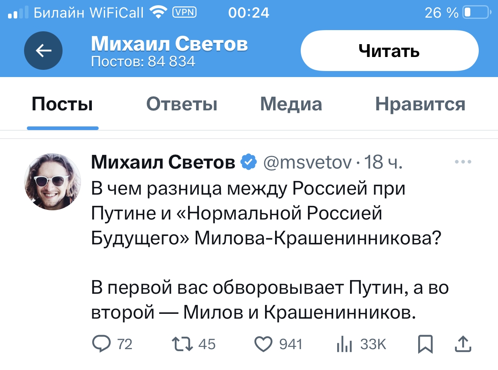Open the three-dot more options menu
This screenshot has height=370, width=498.
tap(464, 162)
